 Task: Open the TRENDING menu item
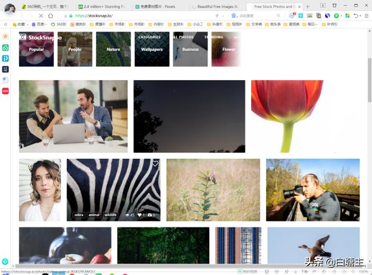click(x=214, y=37)
